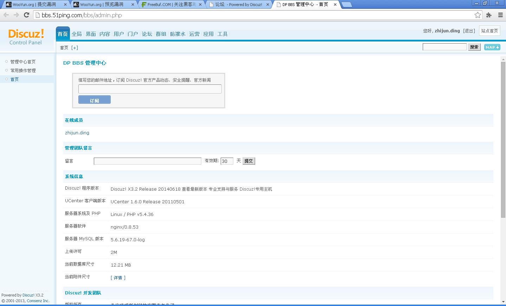Open the 论坛 navigation menu
Viewport: 506px width, 306px height.
click(147, 34)
